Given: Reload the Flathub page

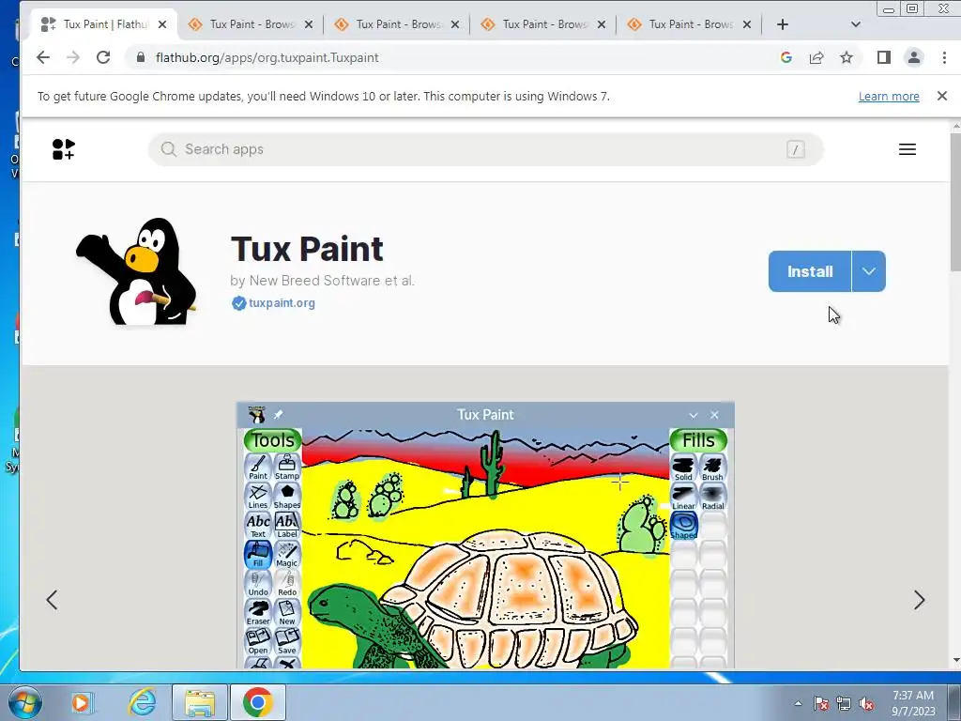Looking at the screenshot, I should point(103,57).
